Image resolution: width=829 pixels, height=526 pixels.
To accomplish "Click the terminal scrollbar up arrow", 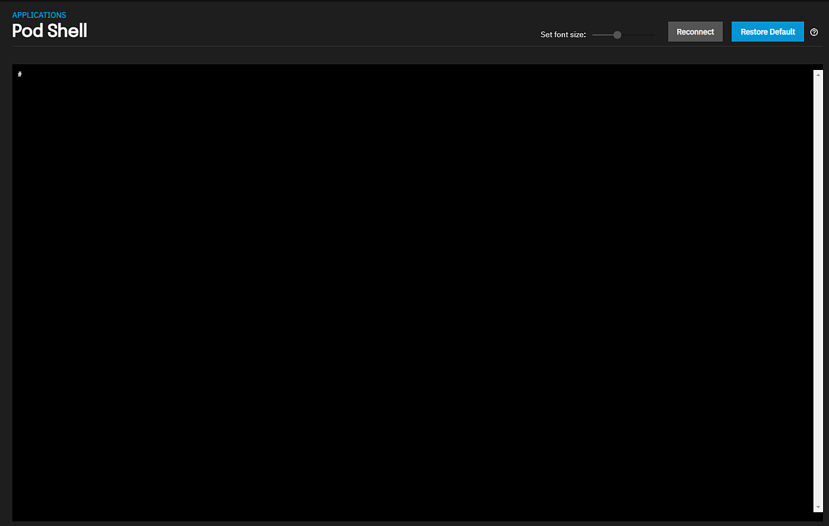I will point(818,75).
